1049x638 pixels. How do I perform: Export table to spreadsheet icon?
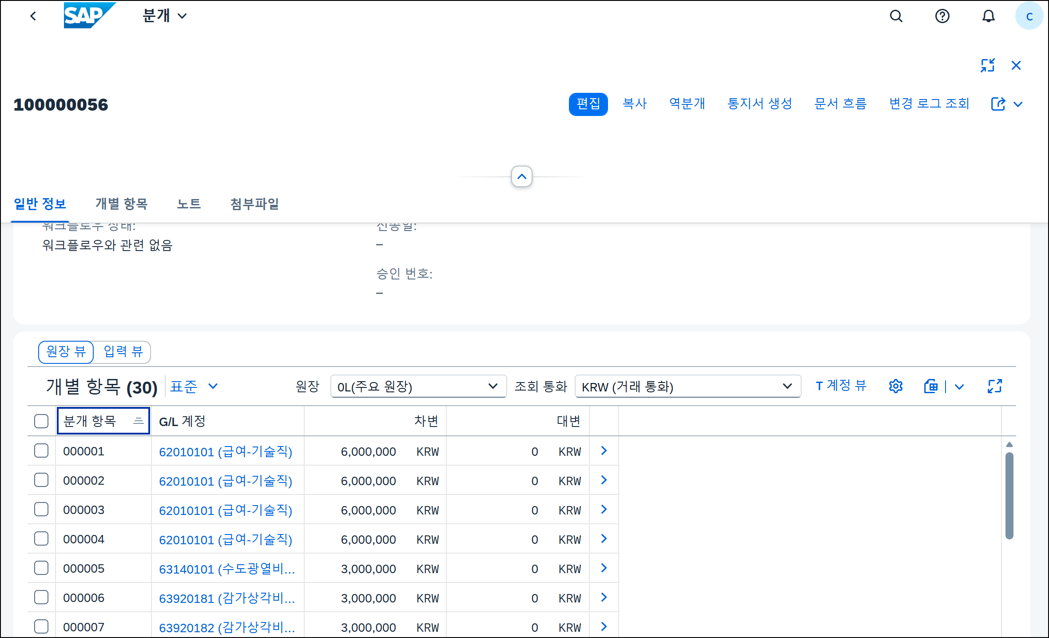click(931, 386)
